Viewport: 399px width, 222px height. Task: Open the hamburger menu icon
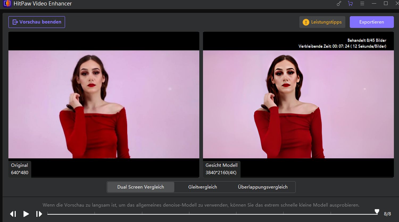pos(362,3)
